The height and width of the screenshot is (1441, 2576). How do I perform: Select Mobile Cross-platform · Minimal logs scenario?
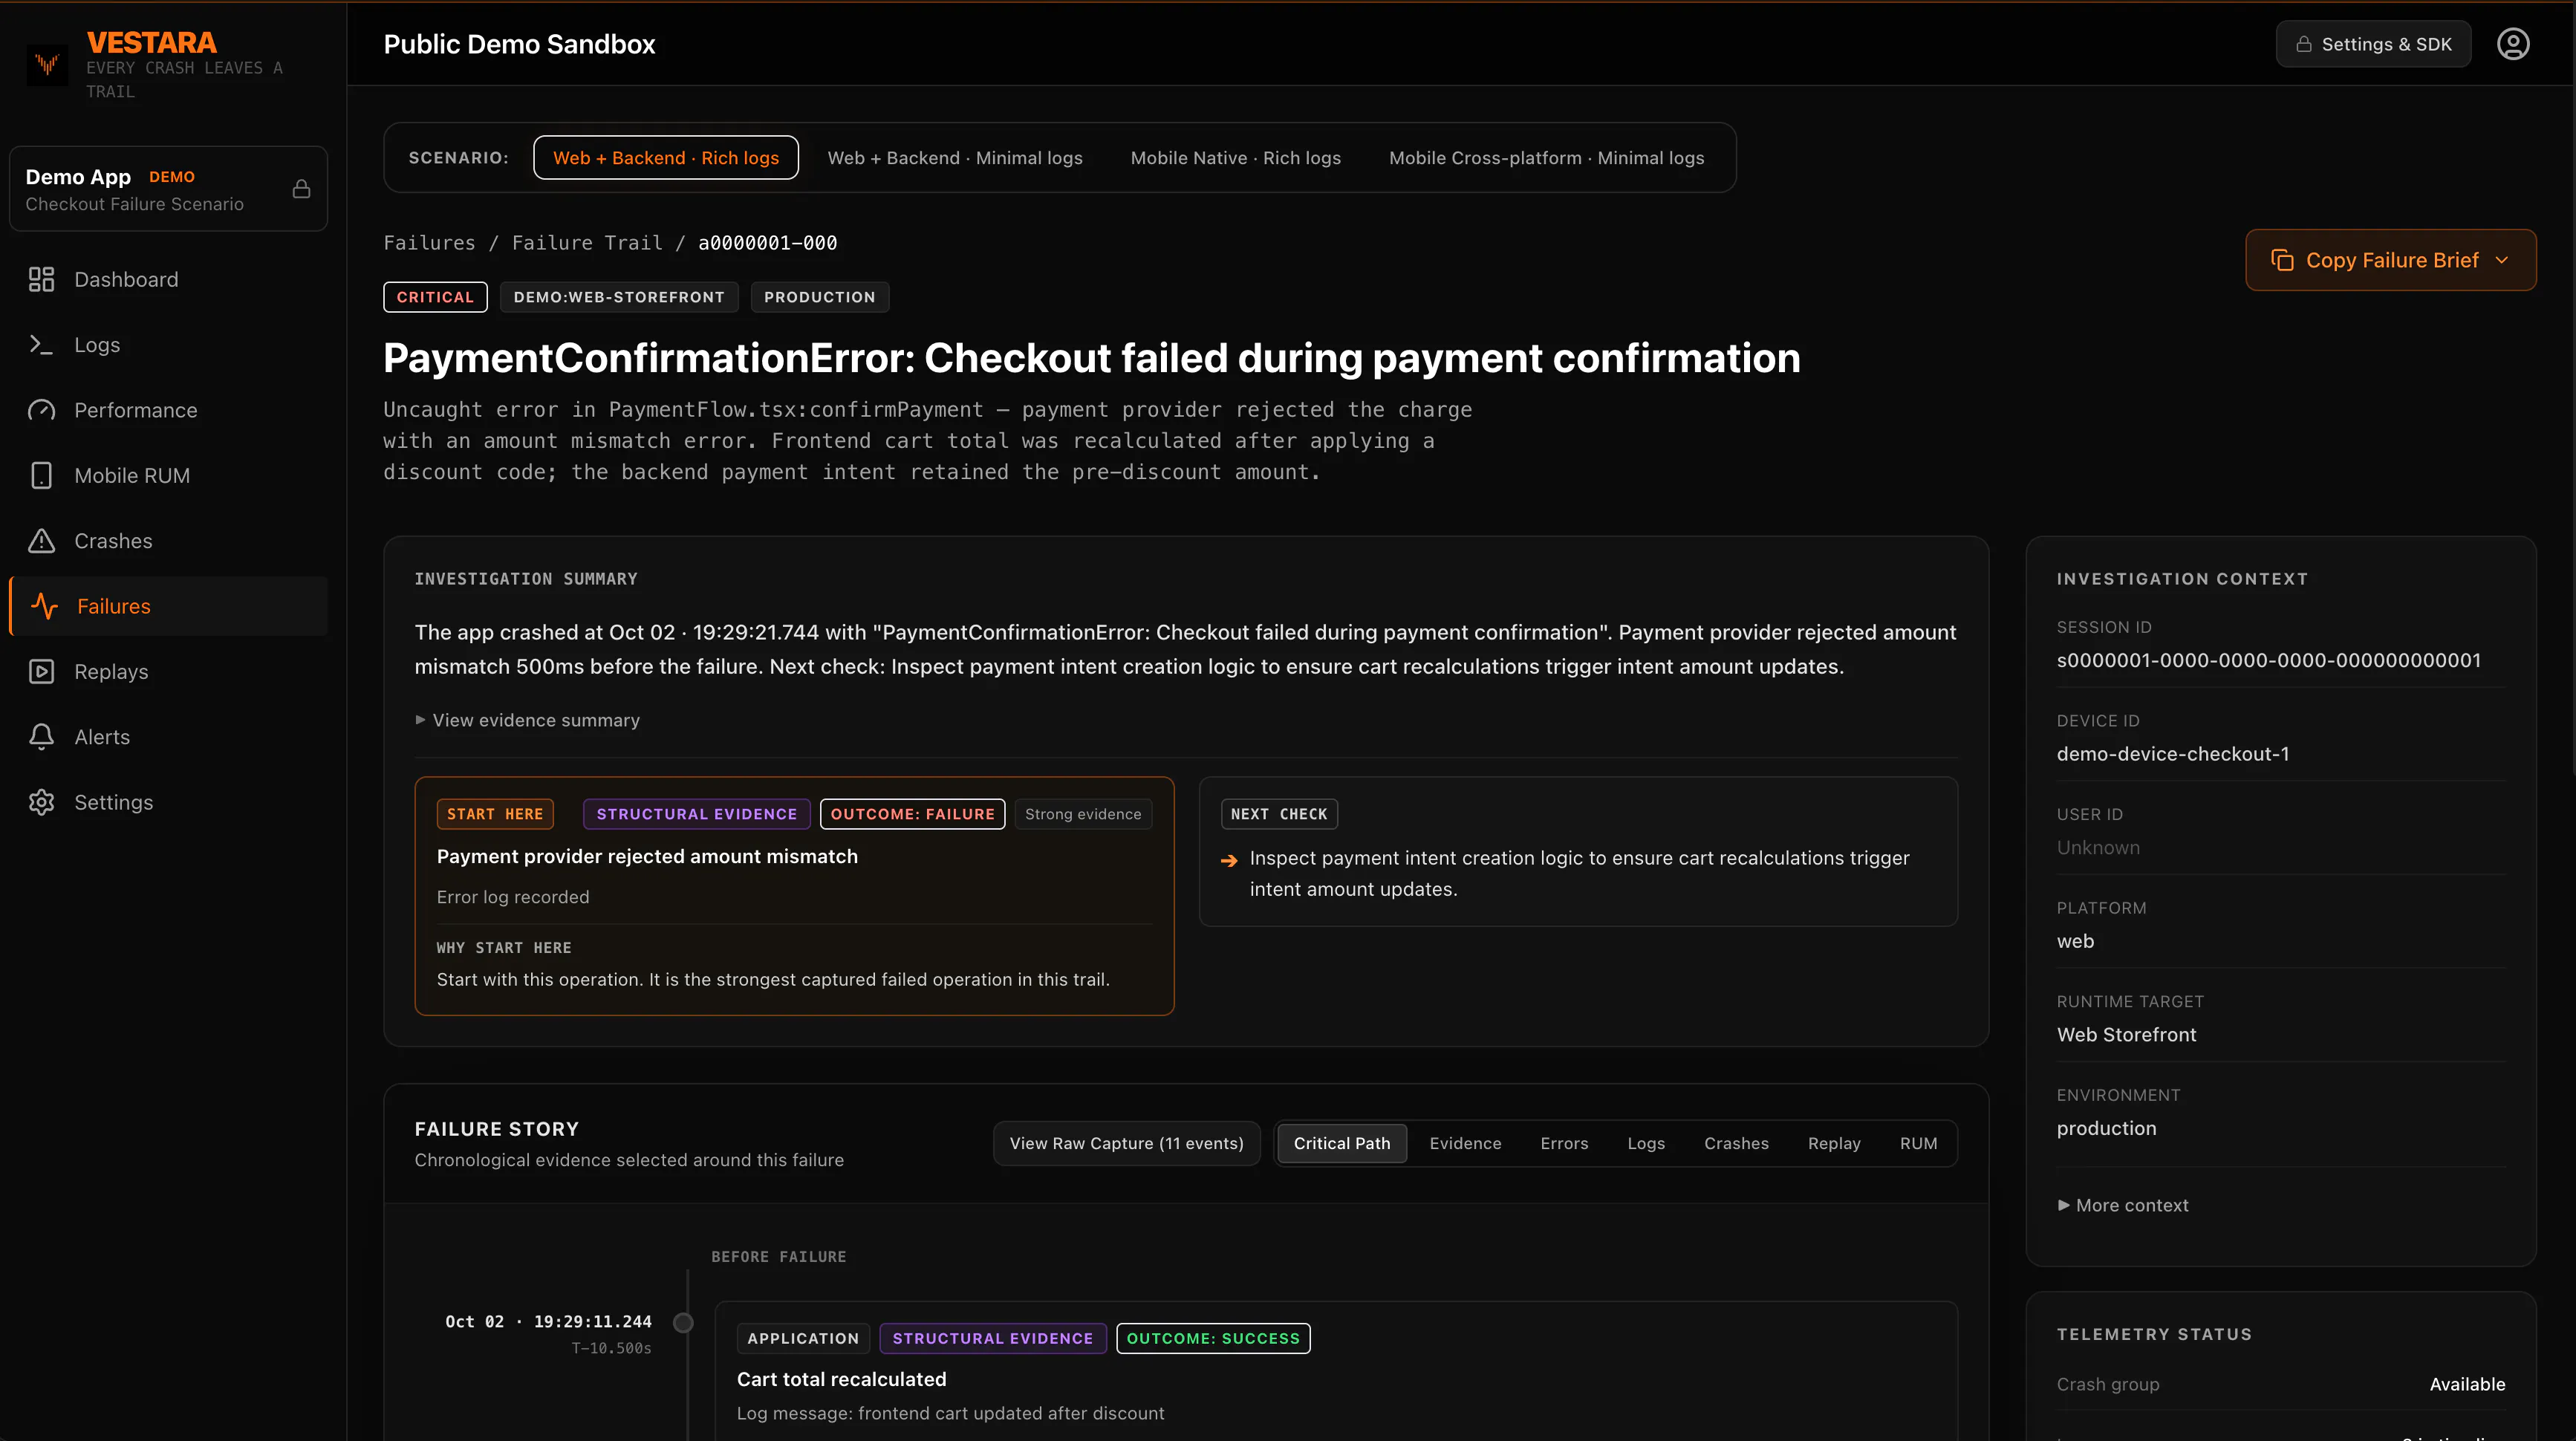coord(1546,158)
